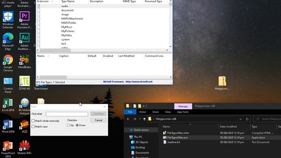Select This PC in navigation pane
Viewport: 281px width, 158px height.
138,137
